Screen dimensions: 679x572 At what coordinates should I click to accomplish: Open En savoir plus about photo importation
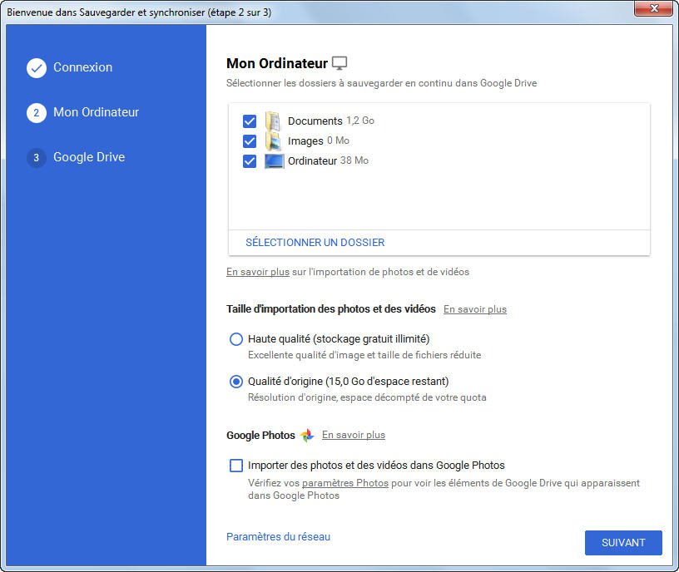tap(258, 272)
